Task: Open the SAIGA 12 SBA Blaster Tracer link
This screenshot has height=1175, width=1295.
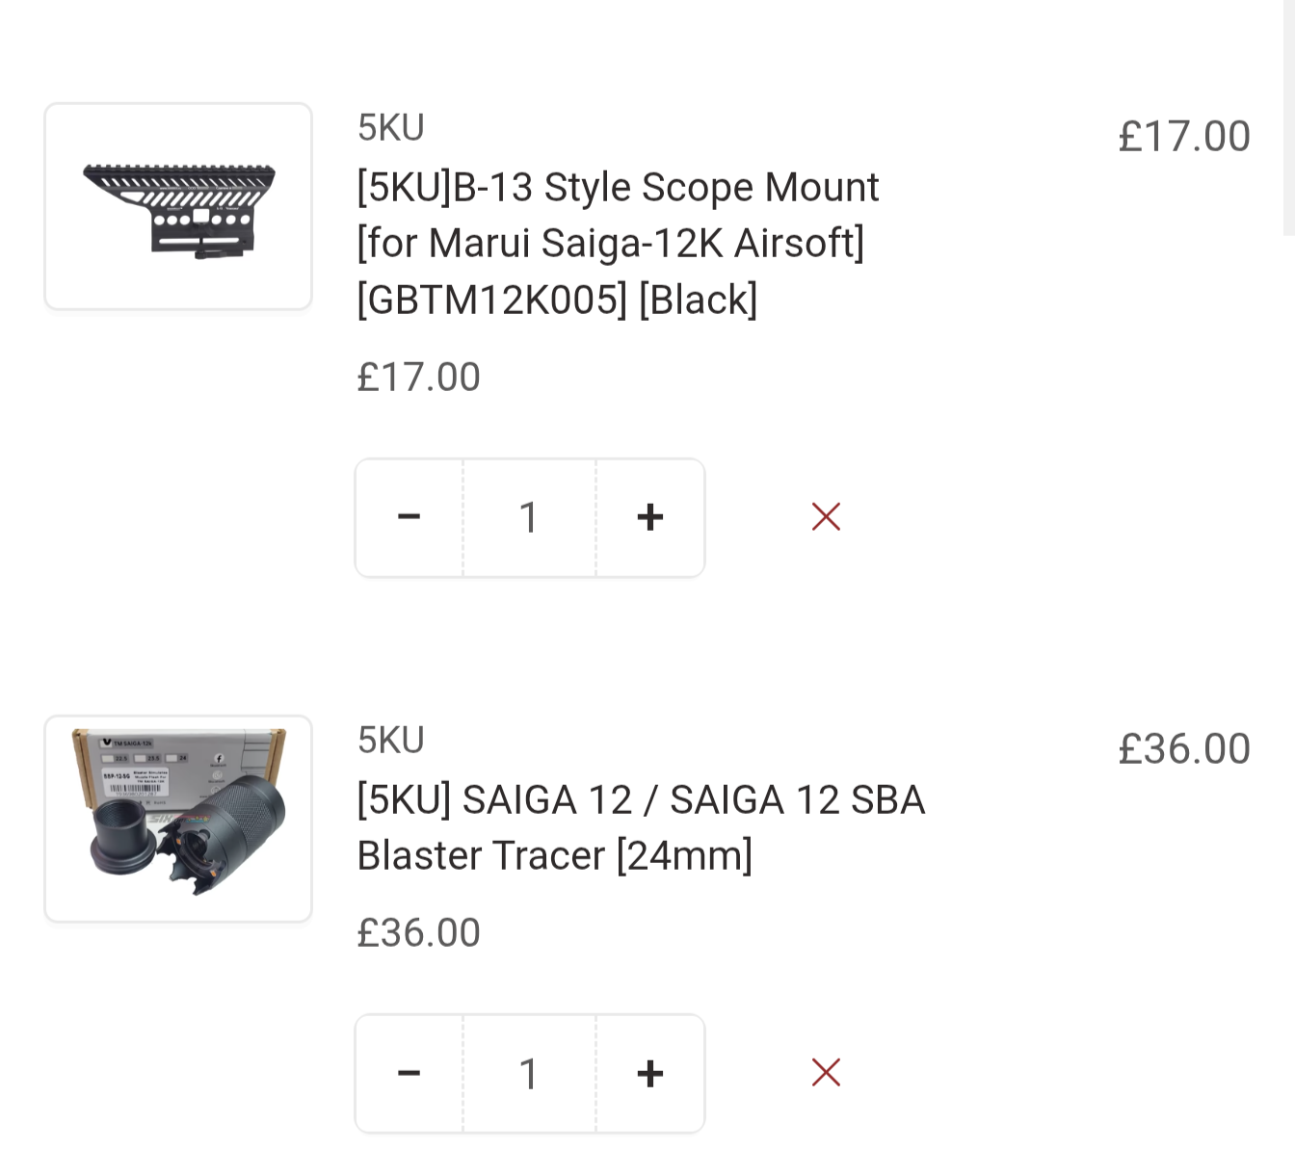Action: click(x=640, y=827)
